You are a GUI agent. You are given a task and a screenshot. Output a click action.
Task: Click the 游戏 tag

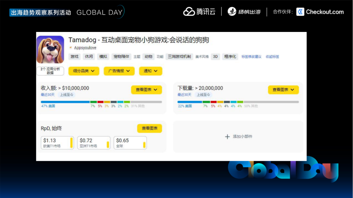(74, 57)
